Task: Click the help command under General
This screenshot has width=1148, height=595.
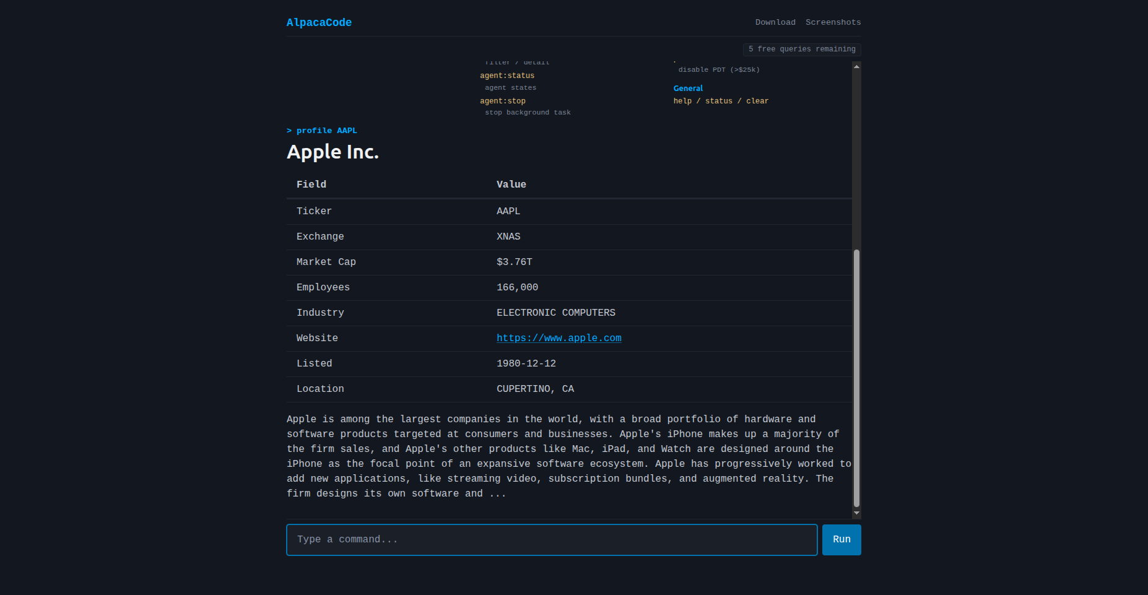Action: [682, 100]
